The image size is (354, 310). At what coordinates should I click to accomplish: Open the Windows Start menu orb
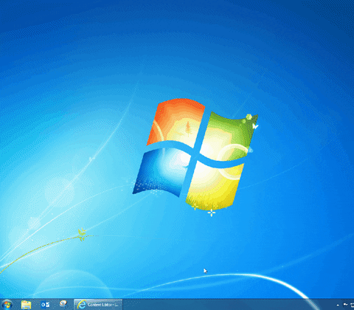click(x=7, y=305)
